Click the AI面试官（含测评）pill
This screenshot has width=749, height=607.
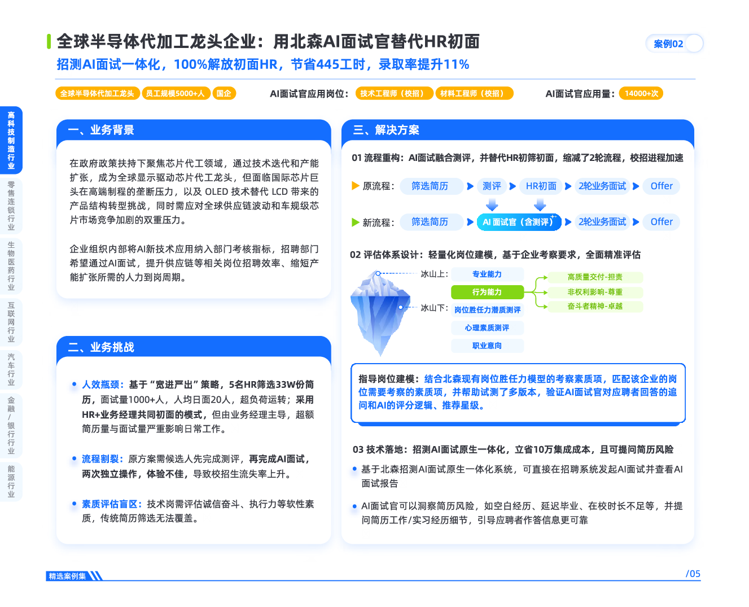pos(519,222)
